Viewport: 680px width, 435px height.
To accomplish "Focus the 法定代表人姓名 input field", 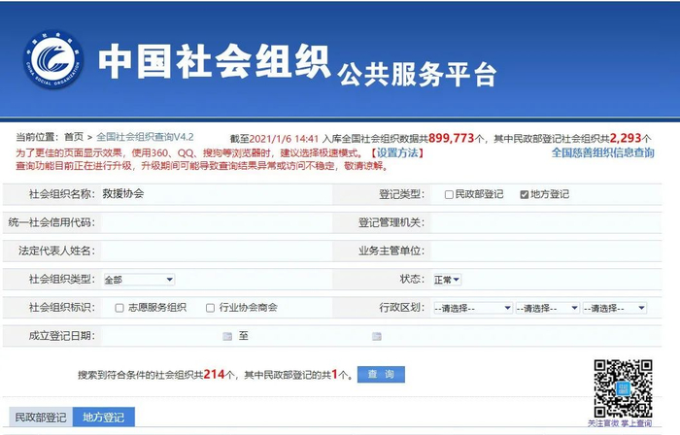I will [217, 251].
